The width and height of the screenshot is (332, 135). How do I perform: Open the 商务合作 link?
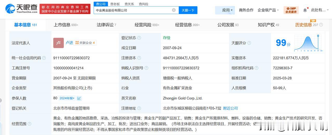point(246,10)
